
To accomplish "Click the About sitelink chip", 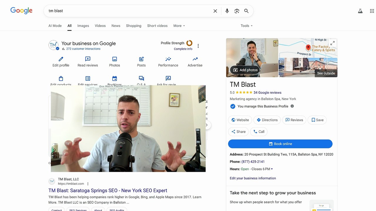I will click(x=98, y=209).
